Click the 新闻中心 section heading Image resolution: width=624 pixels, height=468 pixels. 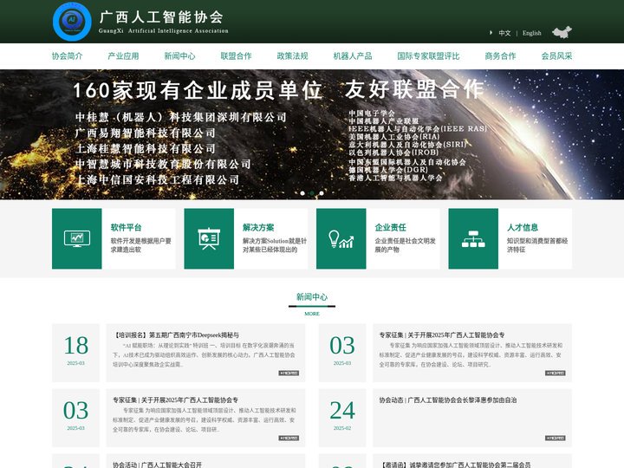pyautogui.click(x=312, y=297)
